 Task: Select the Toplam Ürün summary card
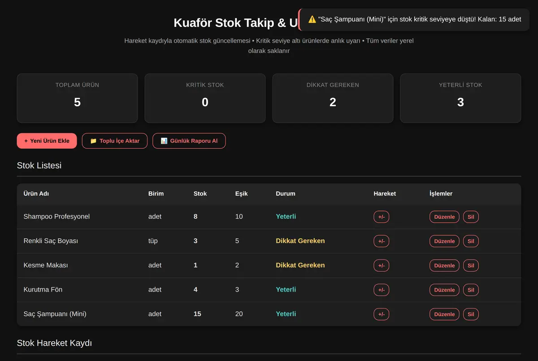[77, 98]
